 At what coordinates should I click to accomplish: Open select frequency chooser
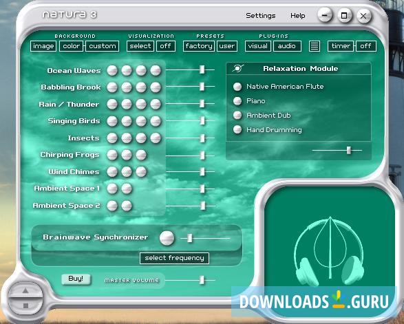coord(174,258)
